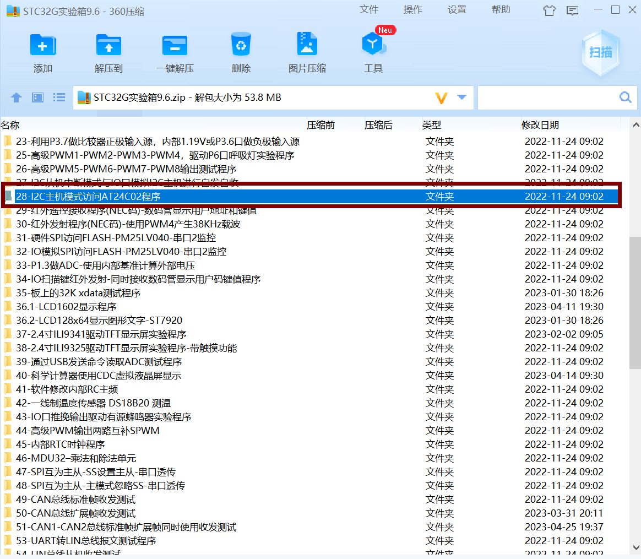Select folder 39-通过USB发送命令读取ADC
The image size is (641, 559).
point(99,361)
